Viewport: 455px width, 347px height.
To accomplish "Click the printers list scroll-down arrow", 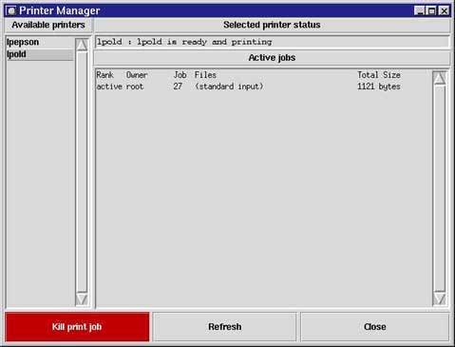I will coord(82,299).
